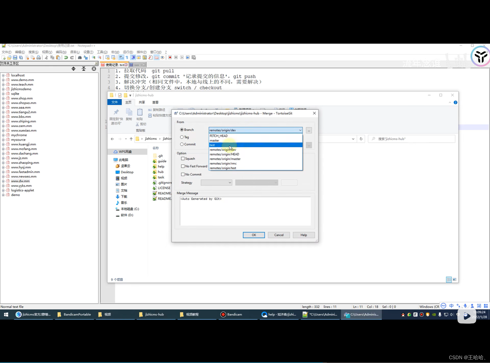Click the browse '...' button beside Branch
490x363 pixels.
coord(309,130)
